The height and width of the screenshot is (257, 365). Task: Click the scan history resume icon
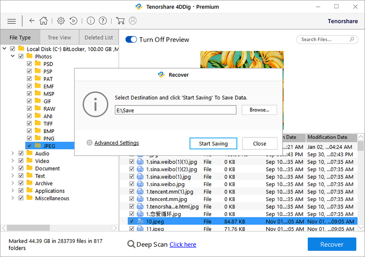(73, 21)
